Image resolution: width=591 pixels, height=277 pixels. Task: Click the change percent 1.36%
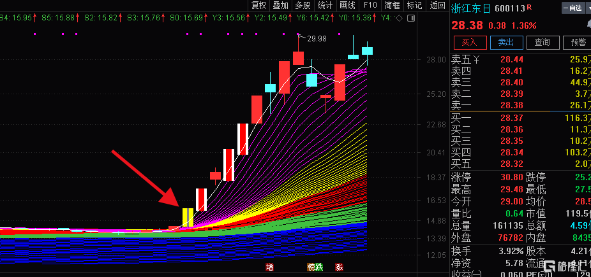click(523, 26)
